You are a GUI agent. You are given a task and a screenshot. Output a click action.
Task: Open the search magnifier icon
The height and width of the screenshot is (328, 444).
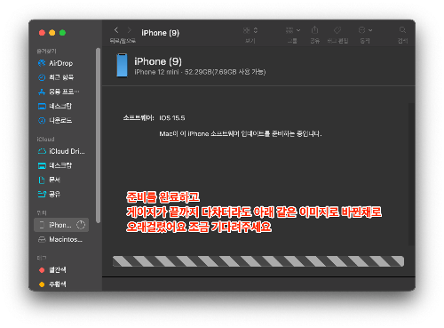402,30
